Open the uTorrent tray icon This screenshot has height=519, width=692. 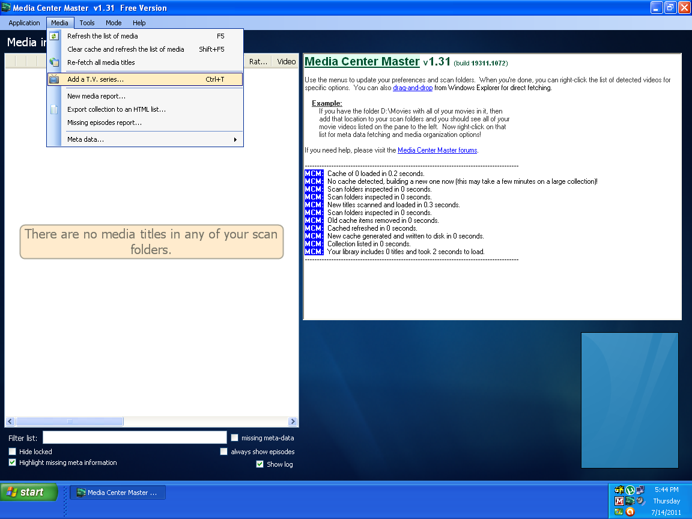pos(630,490)
